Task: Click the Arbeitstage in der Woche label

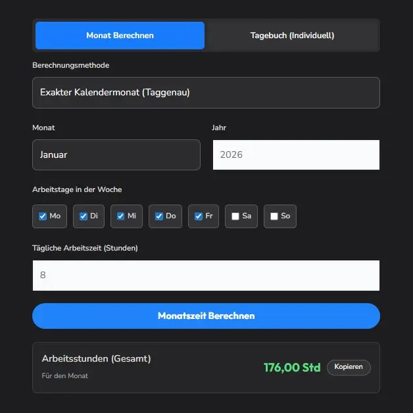Action: 77,189
